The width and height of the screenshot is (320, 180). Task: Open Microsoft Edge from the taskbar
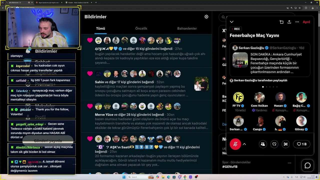pos(168,177)
